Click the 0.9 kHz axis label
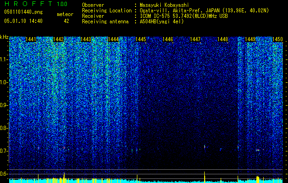Image resolution: width=288 pixels, height=183 pixels. [x=4, y=105]
